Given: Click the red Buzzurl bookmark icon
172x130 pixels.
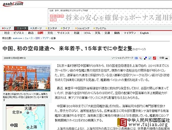Looking at the screenshot, I should [x=154, y=58].
